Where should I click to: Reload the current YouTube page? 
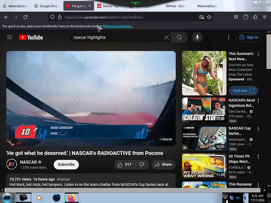25,17
